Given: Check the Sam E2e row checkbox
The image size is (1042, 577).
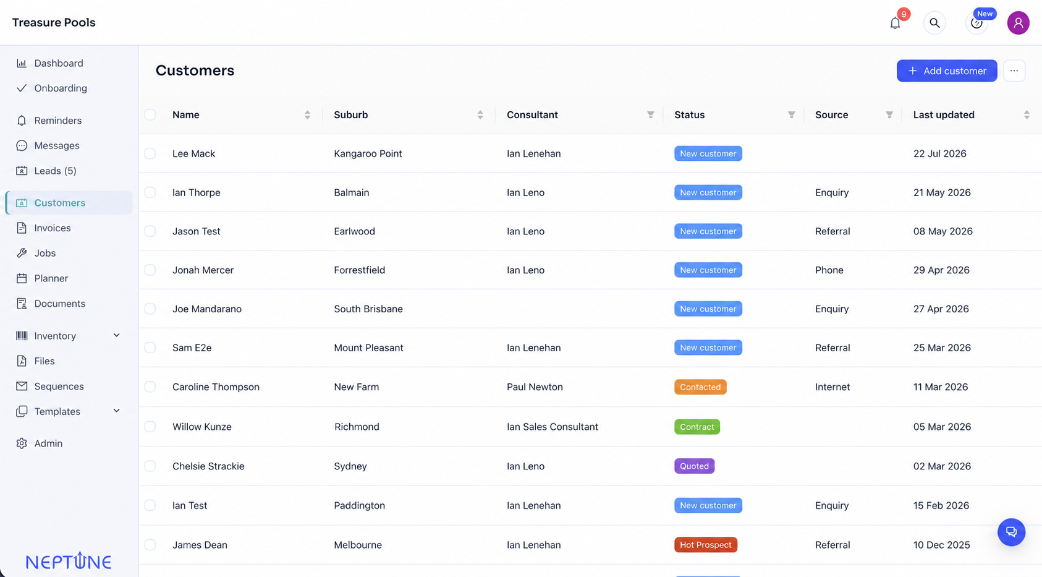Looking at the screenshot, I should click(x=150, y=348).
